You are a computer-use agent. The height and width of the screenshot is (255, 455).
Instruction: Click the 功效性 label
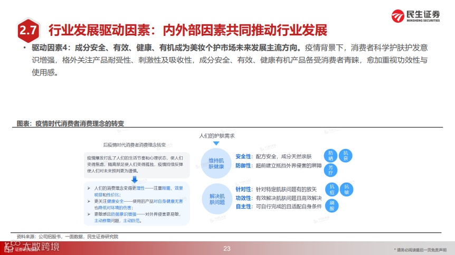(x=243, y=198)
